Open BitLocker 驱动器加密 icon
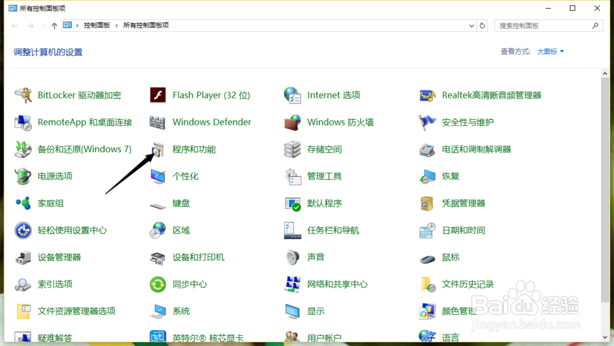This screenshot has width=614, height=346. click(23, 95)
